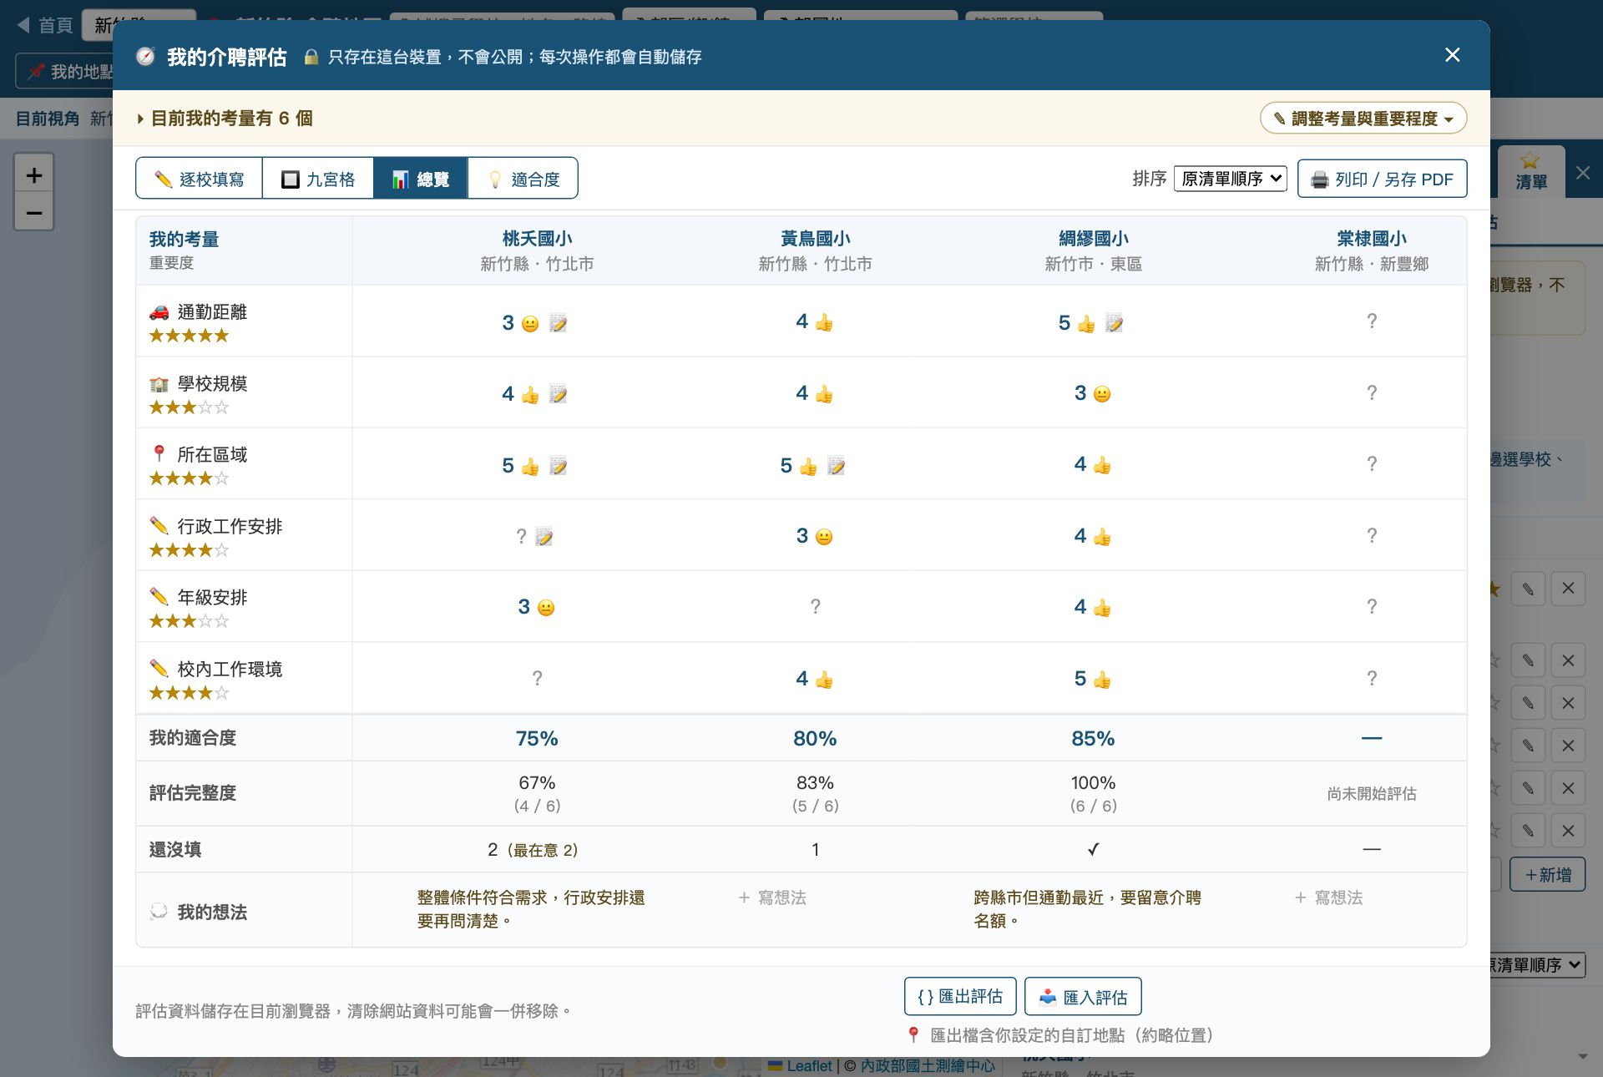This screenshot has height=1077, width=1603.
Task: Click unrated cell for 黃鳥國小 年級安排
Action: (816, 607)
